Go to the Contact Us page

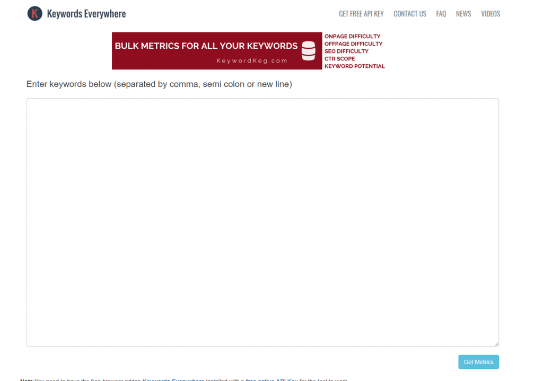click(410, 14)
